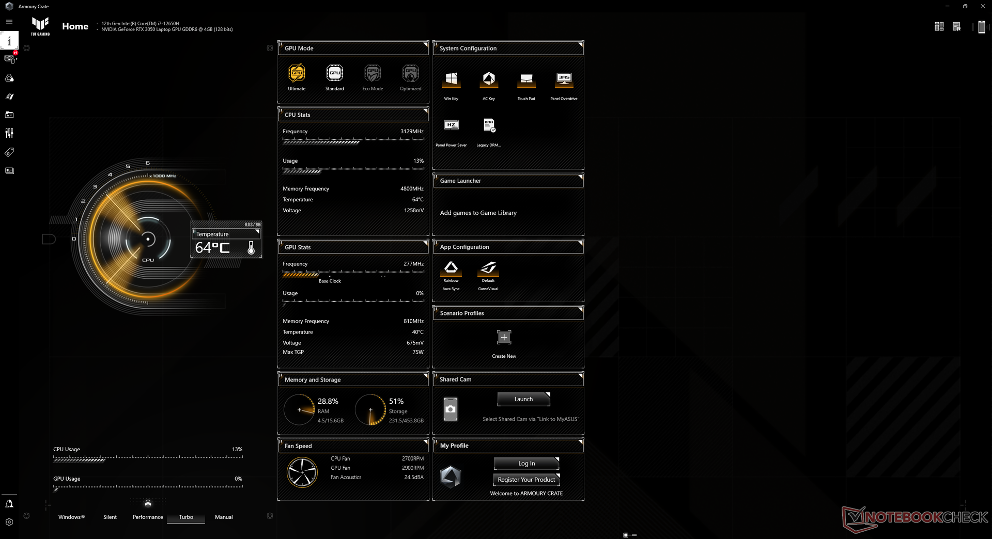Select the Home info icon in sidebar
This screenshot has width=992, height=539.
[x=9, y=40]
